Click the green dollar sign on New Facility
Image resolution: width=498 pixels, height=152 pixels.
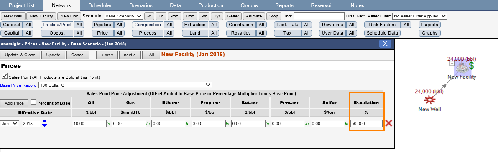click(x=471, y=66)
